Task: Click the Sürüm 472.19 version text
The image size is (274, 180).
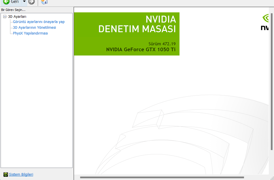Action: 162,44
